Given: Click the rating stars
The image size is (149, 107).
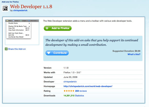Looking at the screenshot, I should (69, 91).
